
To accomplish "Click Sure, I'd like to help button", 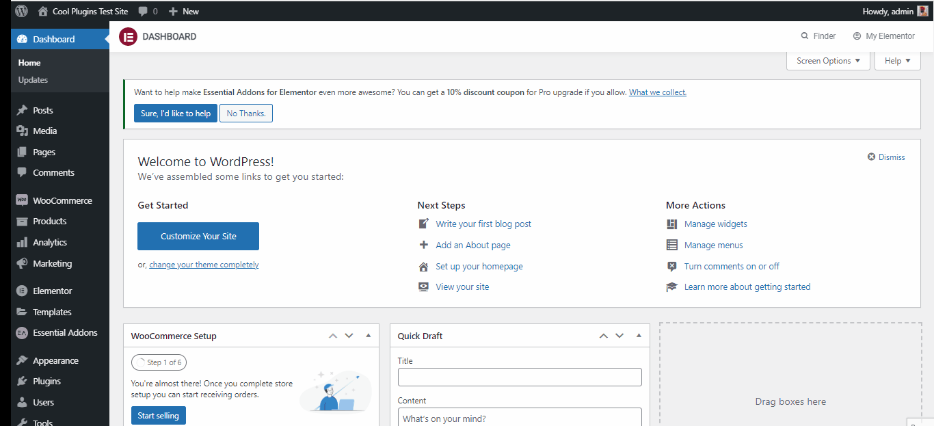I will [176, 114].
